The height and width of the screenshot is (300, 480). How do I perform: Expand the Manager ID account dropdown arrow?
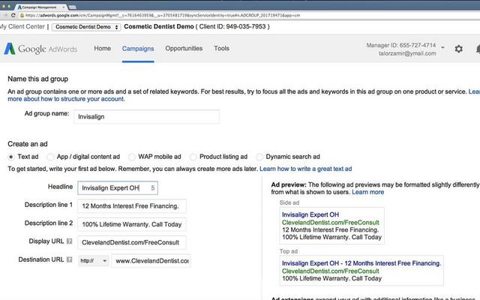(x=442, y=47)
